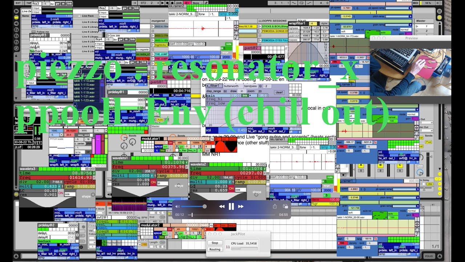Click the picture-in-picture icon in the video player

285,206
